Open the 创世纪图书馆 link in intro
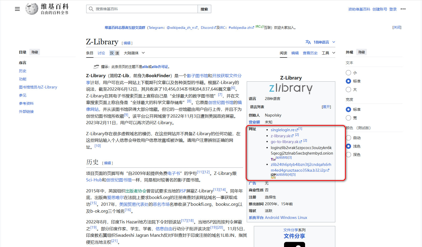The width and height of the screenshot is (422, 247). (221, 103)
